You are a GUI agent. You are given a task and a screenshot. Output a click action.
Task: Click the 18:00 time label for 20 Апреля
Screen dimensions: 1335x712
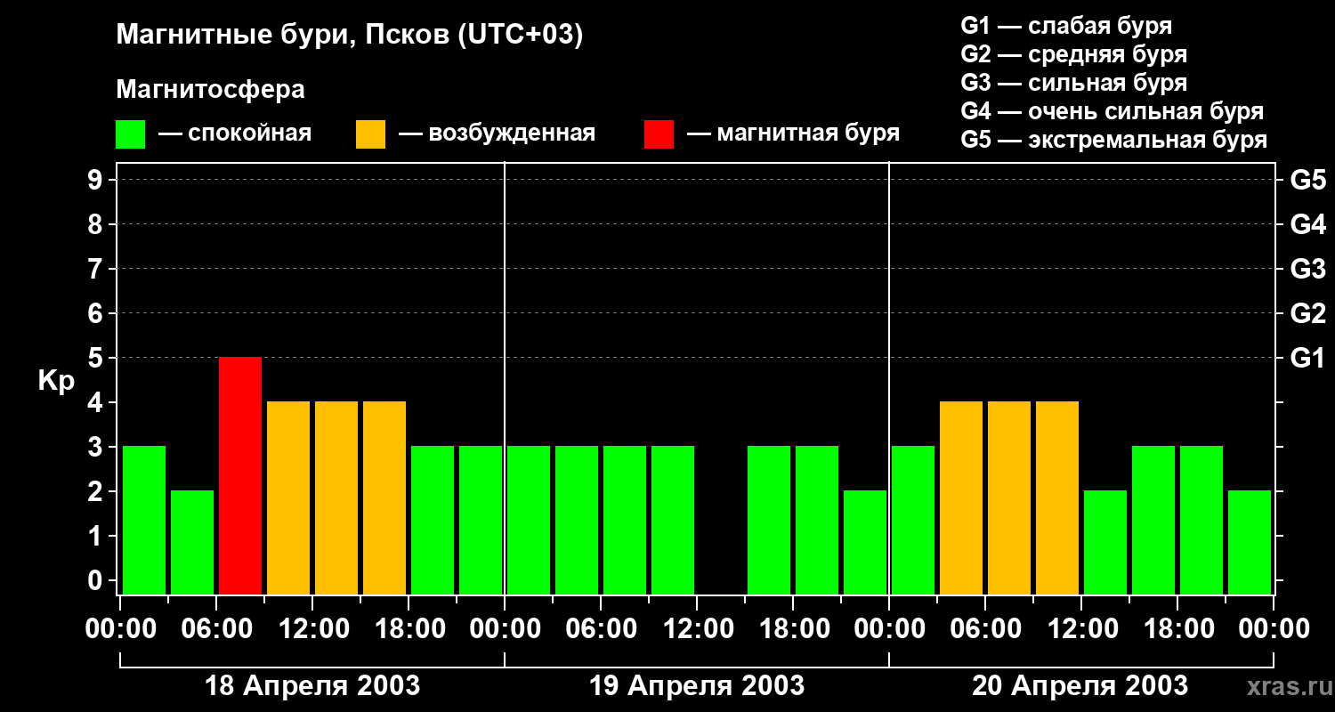(1177, 629)
